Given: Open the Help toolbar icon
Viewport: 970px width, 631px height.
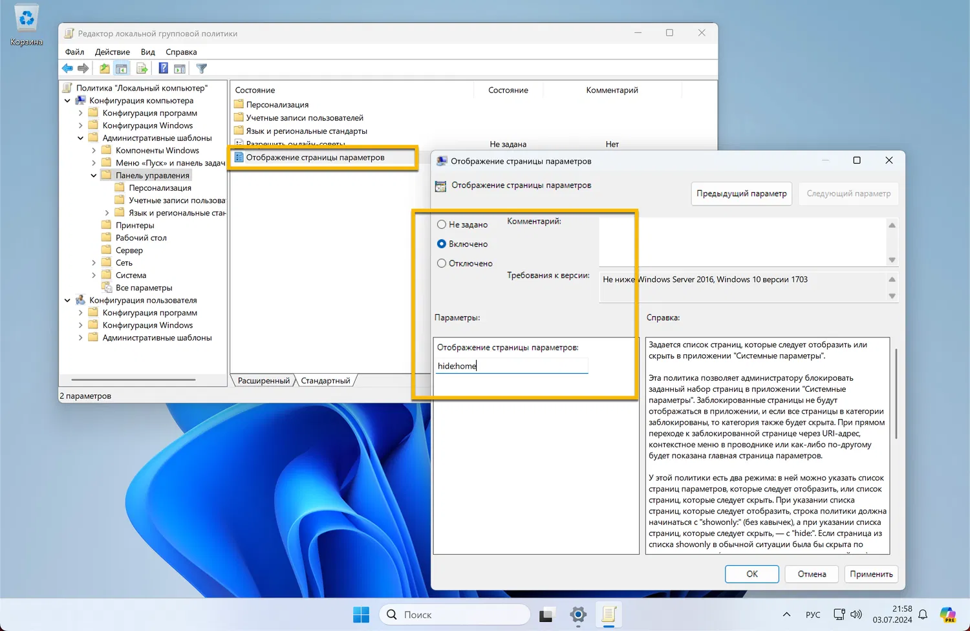Looking at the screenshot, I should pyautogui.click(x=164, y=69).
